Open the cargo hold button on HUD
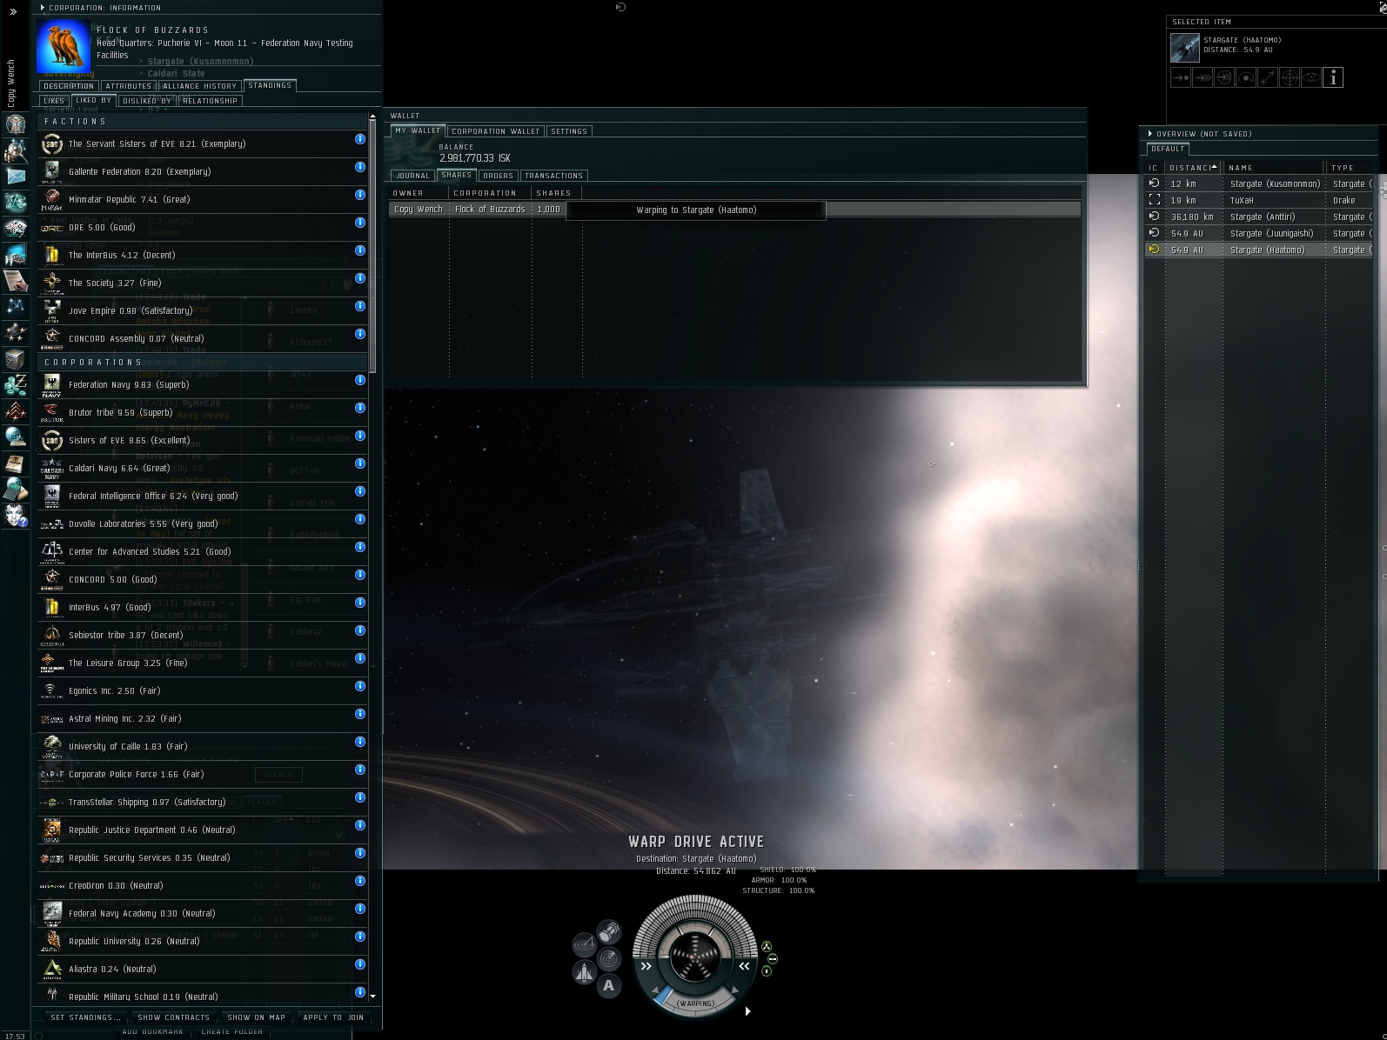Viewport: 1387px width, 1040px height. tap(609, 932)
